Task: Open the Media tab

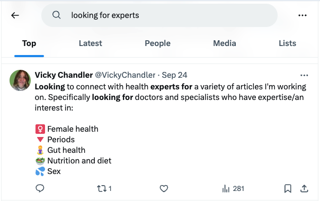Action: pos(225,43)
